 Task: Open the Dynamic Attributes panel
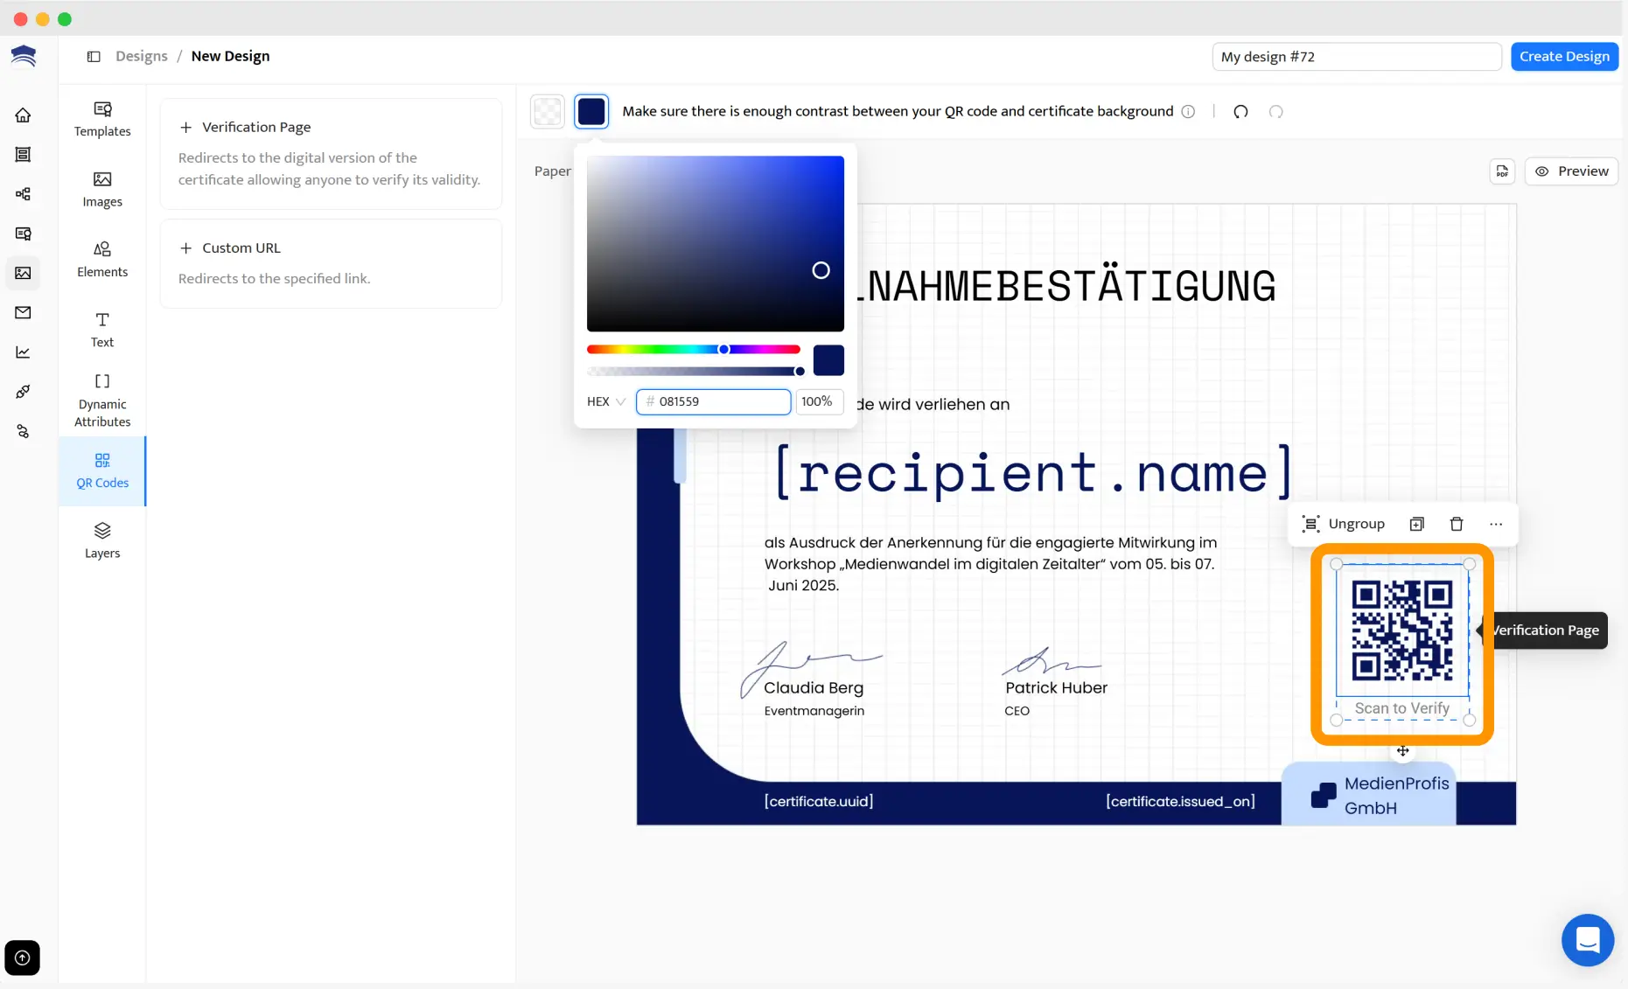[x=102, y=399]
